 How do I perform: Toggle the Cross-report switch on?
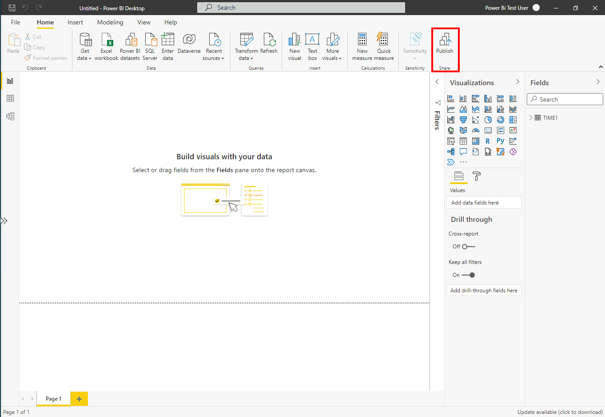(468, 247)
